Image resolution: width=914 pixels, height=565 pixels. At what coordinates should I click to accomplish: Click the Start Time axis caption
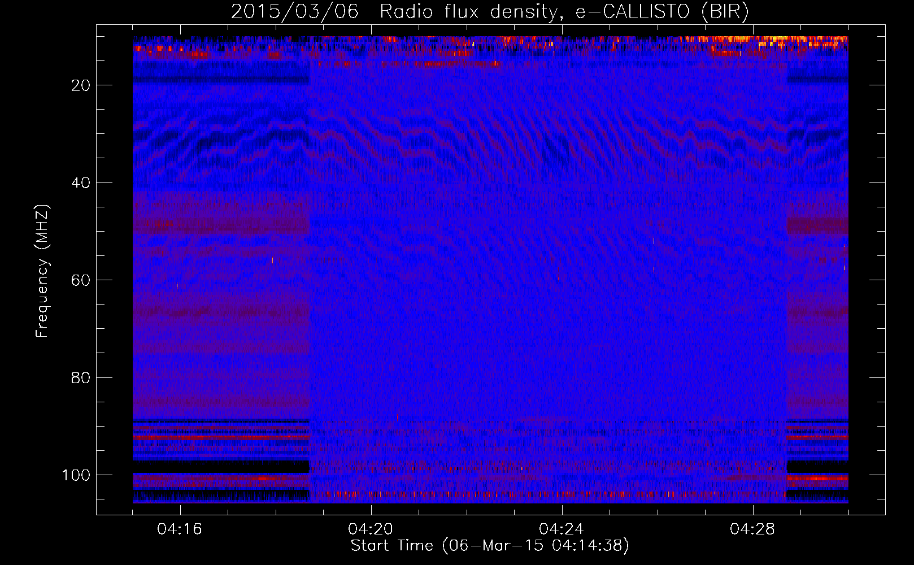490,546
